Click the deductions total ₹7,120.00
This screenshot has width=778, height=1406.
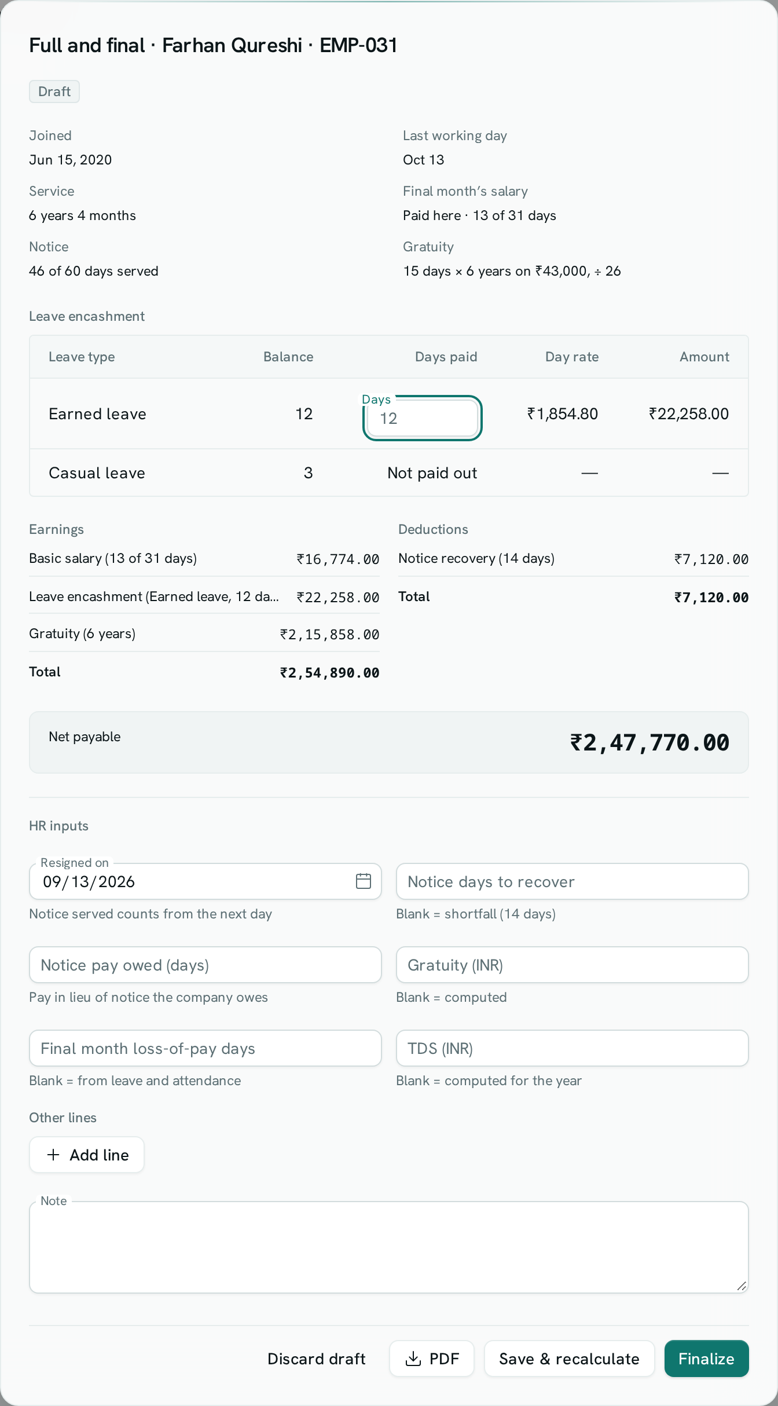[x=711, y=597]
